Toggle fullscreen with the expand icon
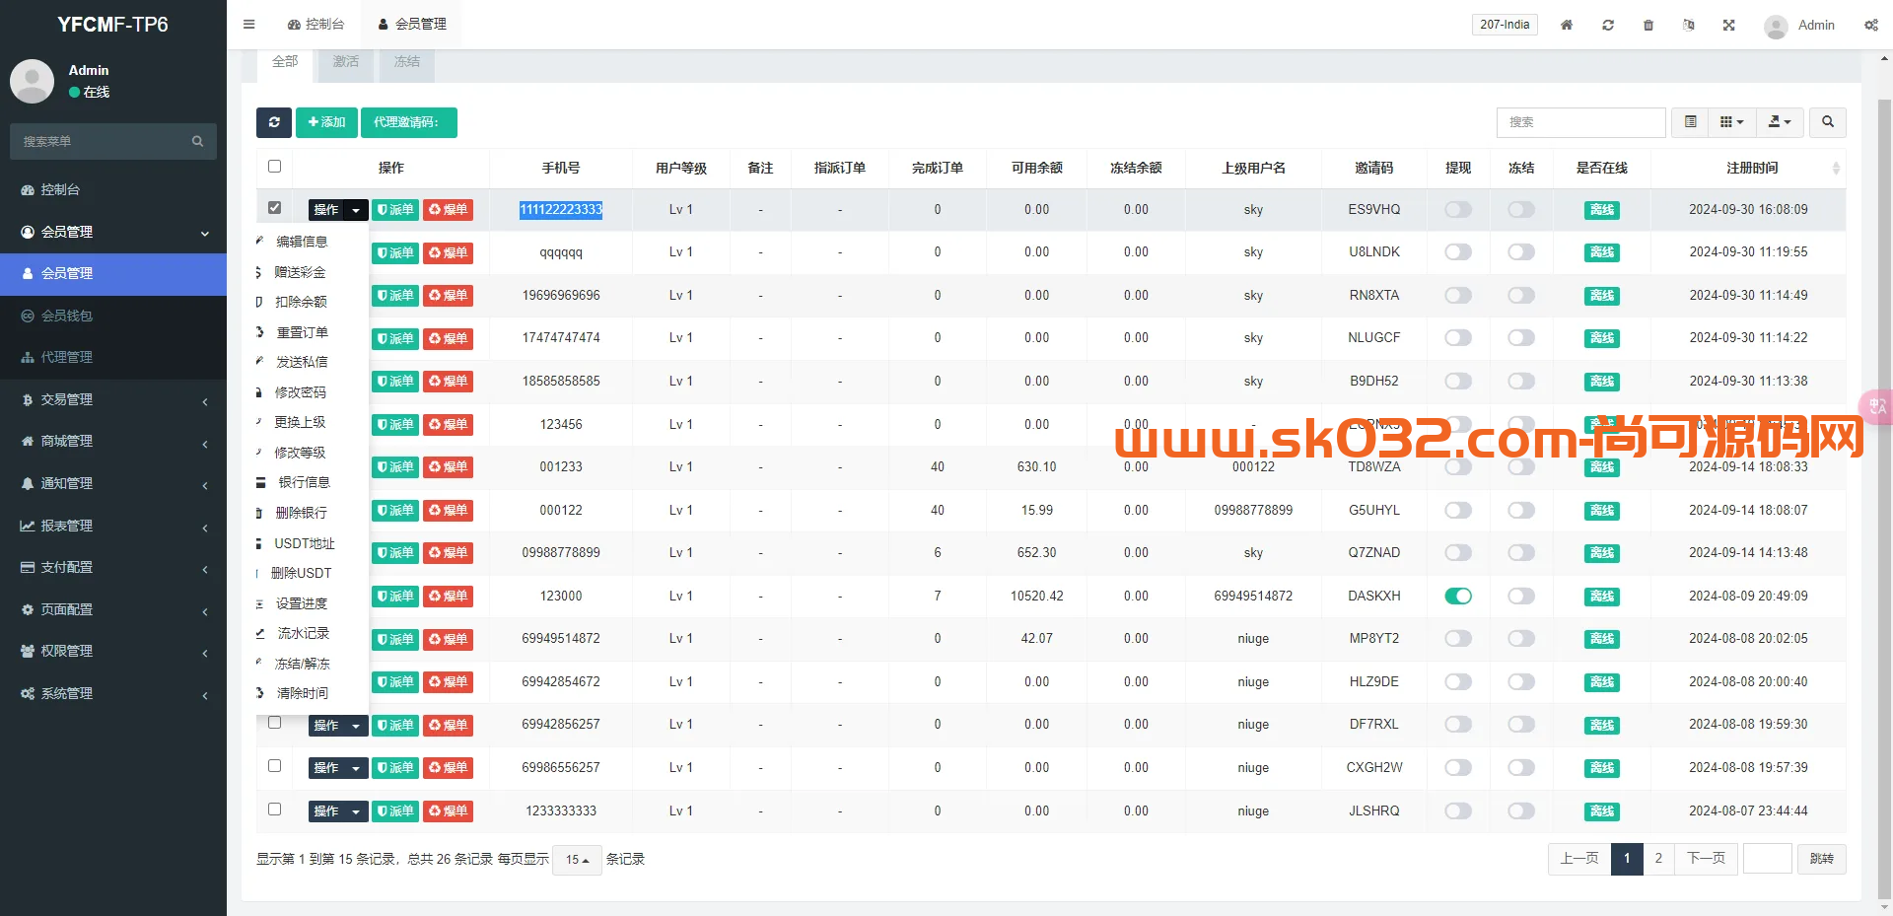This screenshot has height=916, width=1893. tap(1728, 25)
